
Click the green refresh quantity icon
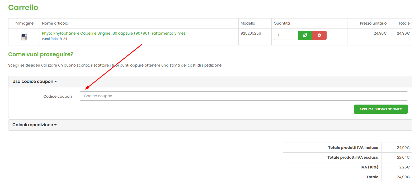tap(305, 35)
